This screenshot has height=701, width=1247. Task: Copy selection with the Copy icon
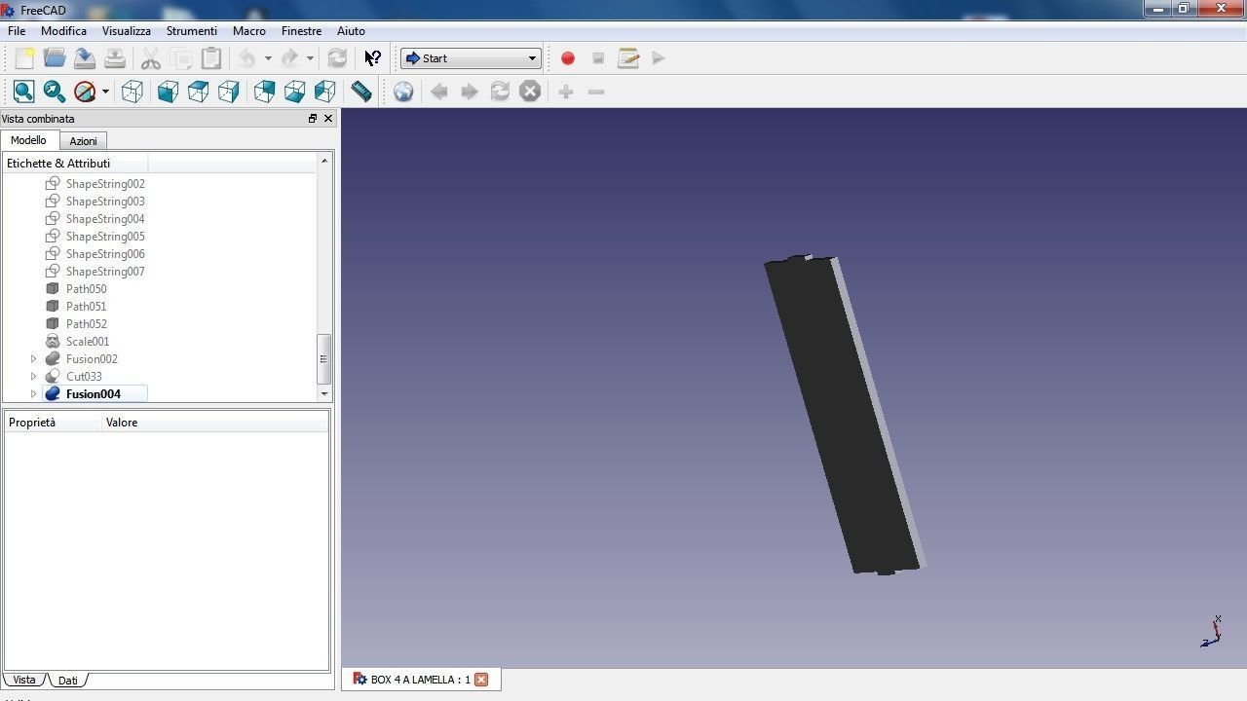pos(181,58)
